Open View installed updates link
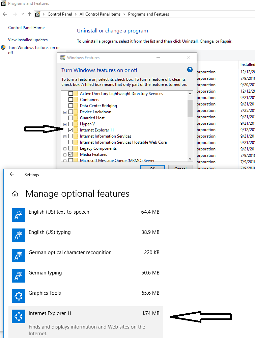Image resolution: width=255 pixels, height=338 pixels. [x=28, y=40]
